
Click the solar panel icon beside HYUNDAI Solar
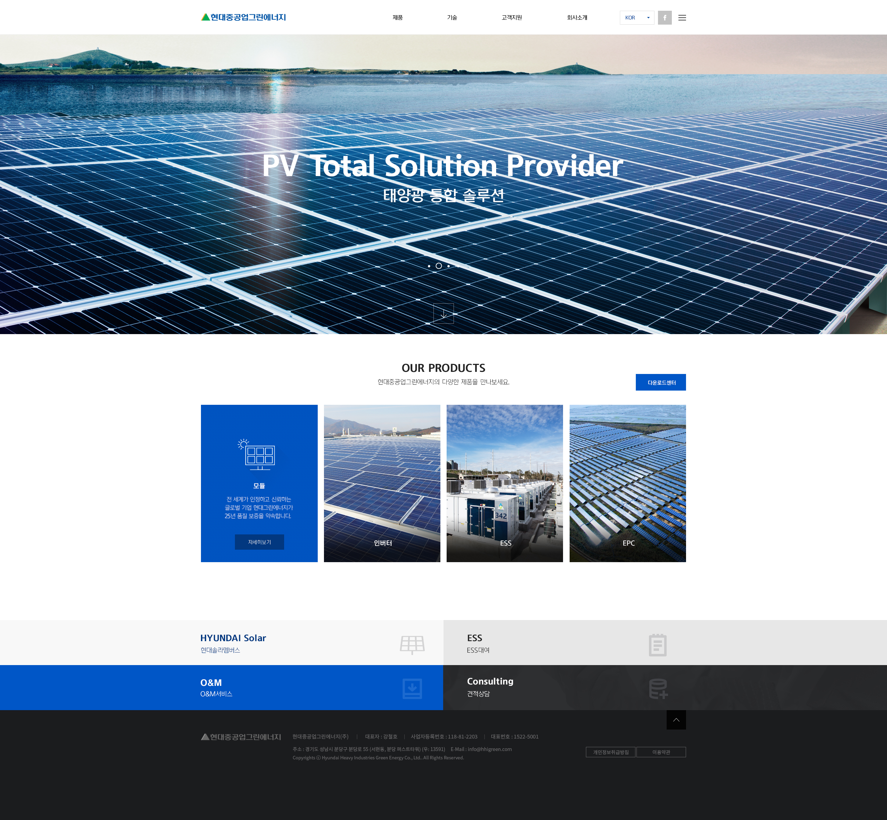(x=412, y=645)
